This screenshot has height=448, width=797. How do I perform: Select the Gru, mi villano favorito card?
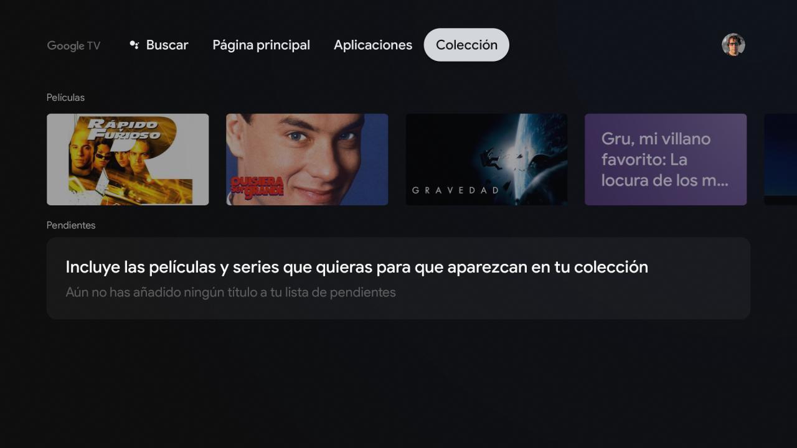pyautogui.click(x=666, y=159)
